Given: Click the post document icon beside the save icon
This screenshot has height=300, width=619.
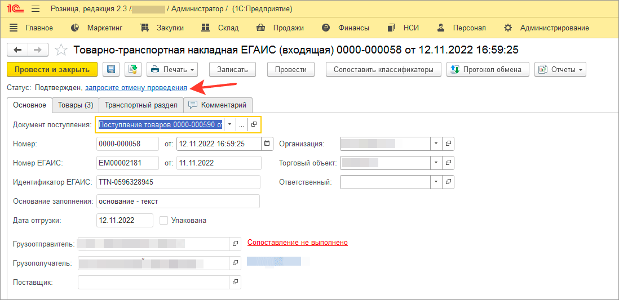Looking at the screenshot, I should click(133, 69).
